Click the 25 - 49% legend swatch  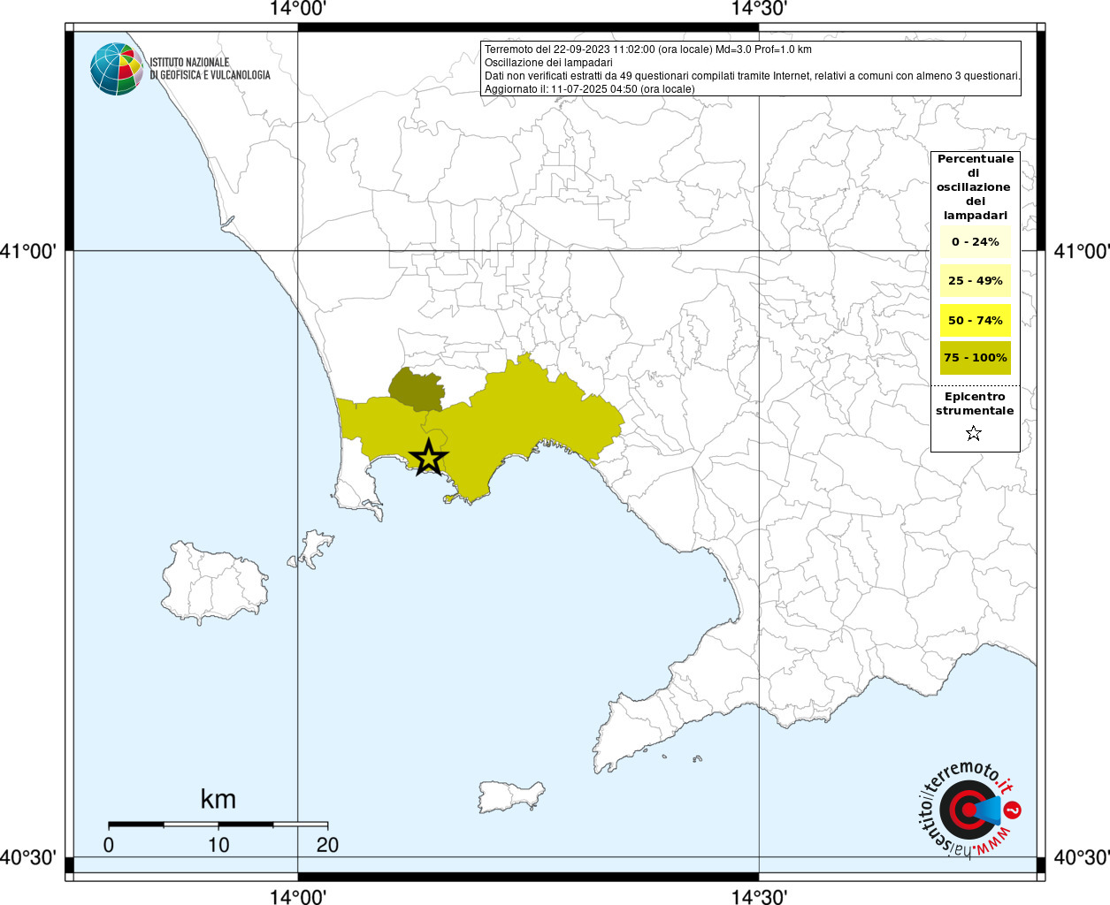(x=975, y=281)
